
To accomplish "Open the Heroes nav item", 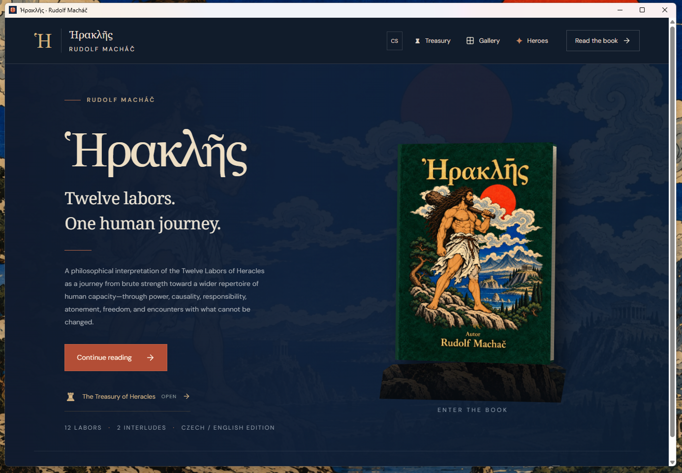I will point(532,41).
